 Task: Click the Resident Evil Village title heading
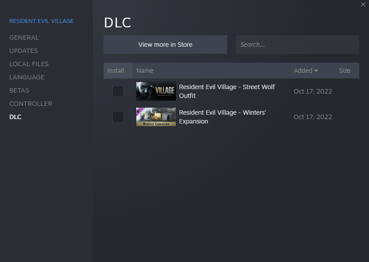(41, 21)
